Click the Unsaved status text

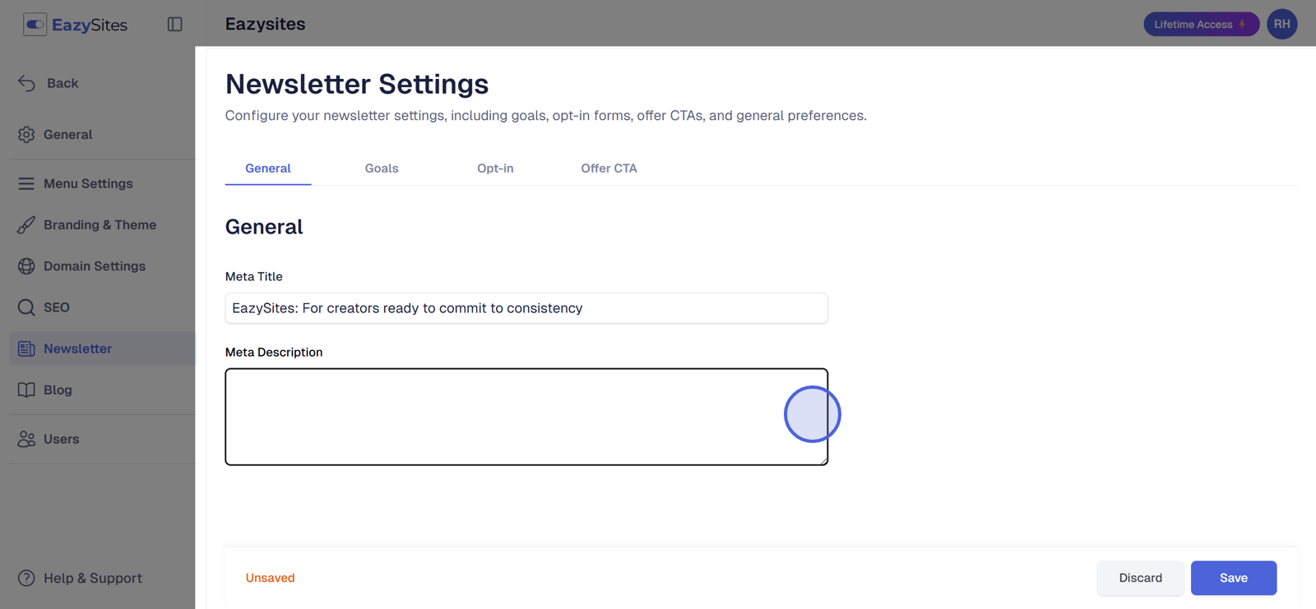click(270, 578)
